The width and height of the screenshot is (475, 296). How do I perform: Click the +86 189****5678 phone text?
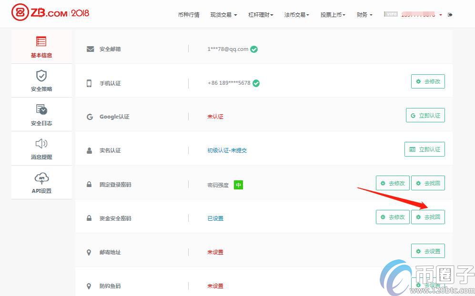[229, 83]
